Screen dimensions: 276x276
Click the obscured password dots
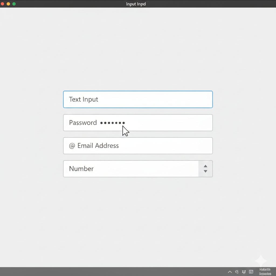click(x=112, y=123)
